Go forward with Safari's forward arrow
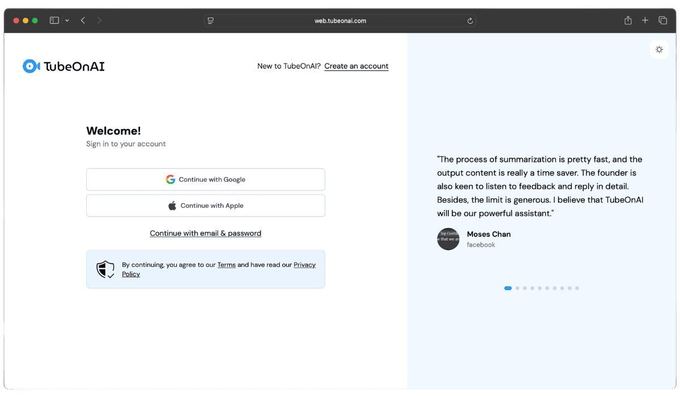 point(100,20)
